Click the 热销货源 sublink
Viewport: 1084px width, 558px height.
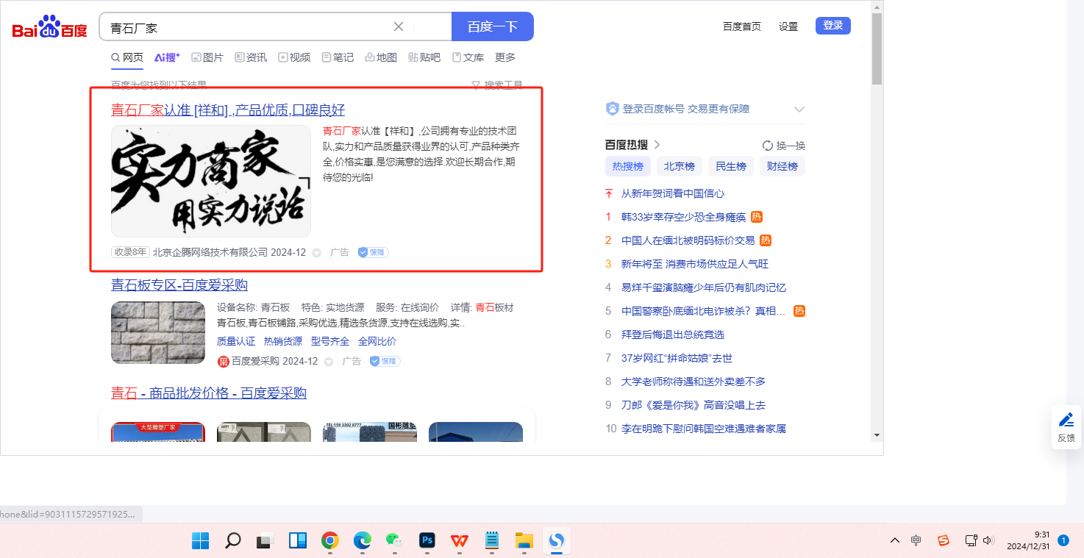click(283, 341)
